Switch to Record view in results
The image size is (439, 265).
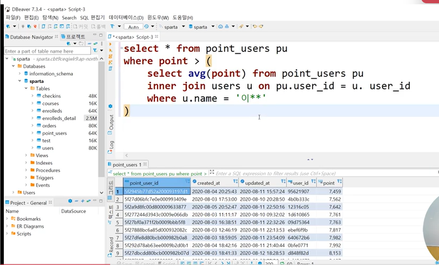[111, 246]
